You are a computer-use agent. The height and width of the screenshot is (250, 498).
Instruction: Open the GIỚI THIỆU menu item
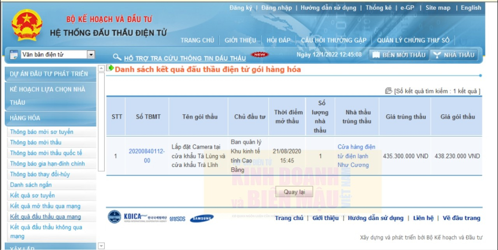coord(240,40)
